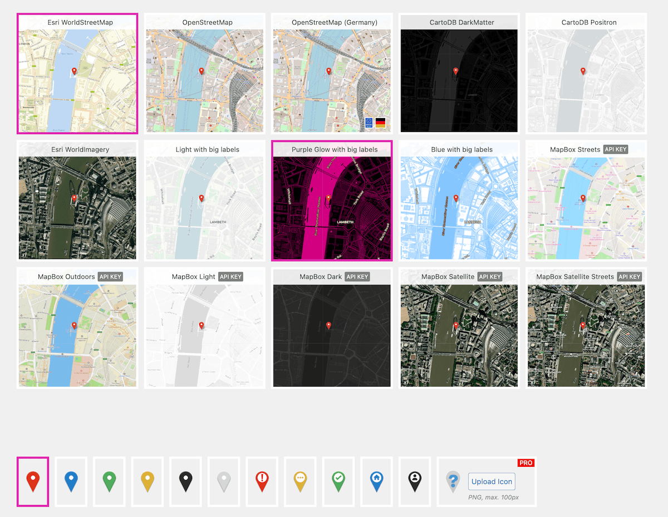The image size is (668, 517).
Task: Select the MapBox Streets map preview
Action: (x=587, y=201)
